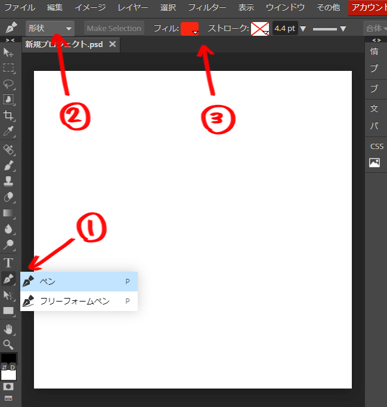Select the Eyedropper tool
Viewport: 387px width, 407px height.
[x=8, y=131]
